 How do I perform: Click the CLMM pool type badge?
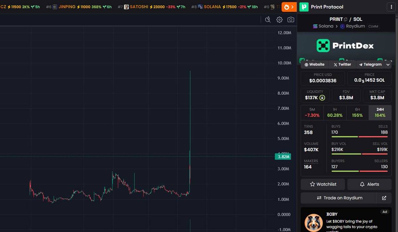coord(373,26)
